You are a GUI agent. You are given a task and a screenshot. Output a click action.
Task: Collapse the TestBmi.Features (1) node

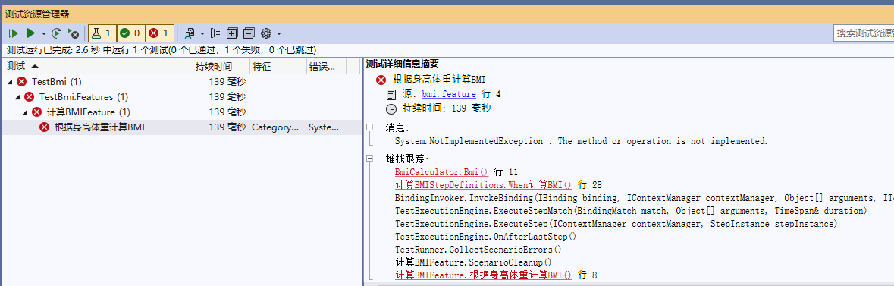(x=17, y=97)
